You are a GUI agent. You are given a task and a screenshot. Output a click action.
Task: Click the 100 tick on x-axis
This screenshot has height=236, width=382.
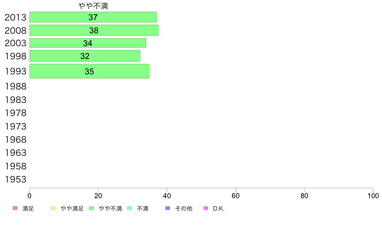373,196
